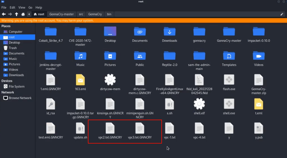This screenshot has height=158, width=287.
Task: Jump to GonnaCry-master in the path bar
Action: pos(62,14)
